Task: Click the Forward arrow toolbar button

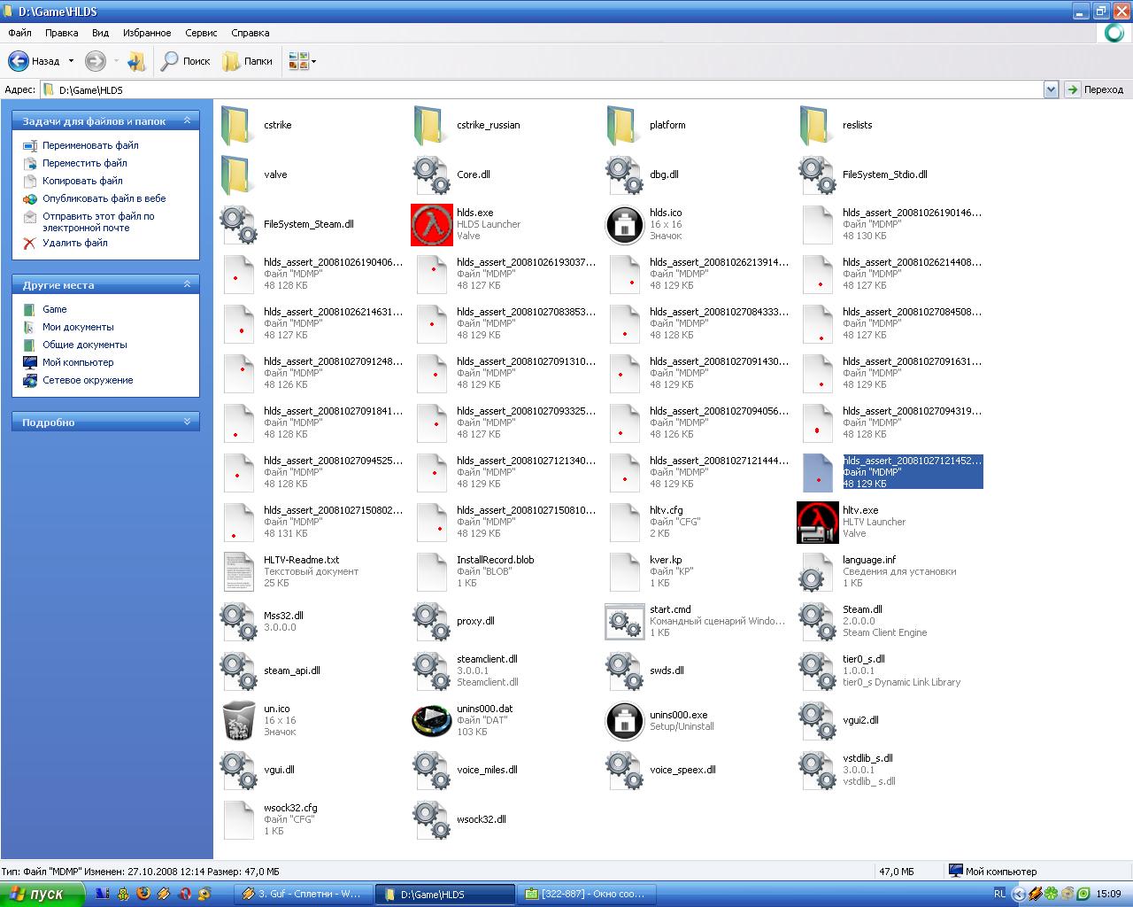Action: click(x=96, y=61)
